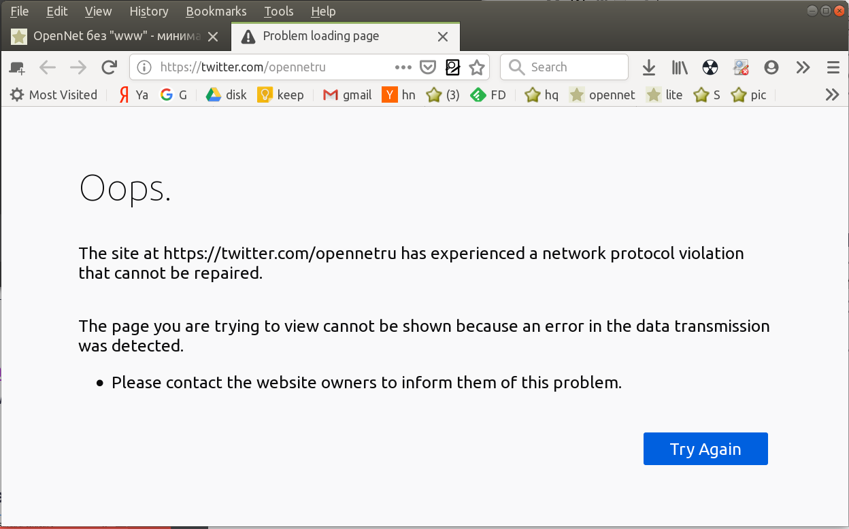
Task: Click the Downloads arrow icon
Action: coord(649,67)
